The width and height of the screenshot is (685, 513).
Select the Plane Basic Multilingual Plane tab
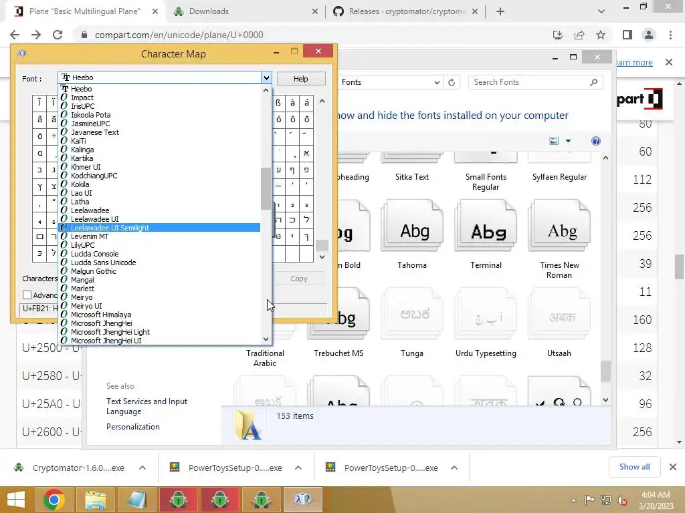[x=84, y=11]
